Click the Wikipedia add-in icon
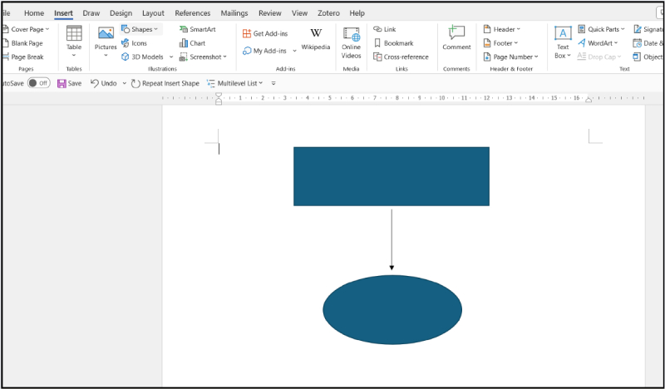665x389 pixels. pyautogui.click(x=316, y=33)
